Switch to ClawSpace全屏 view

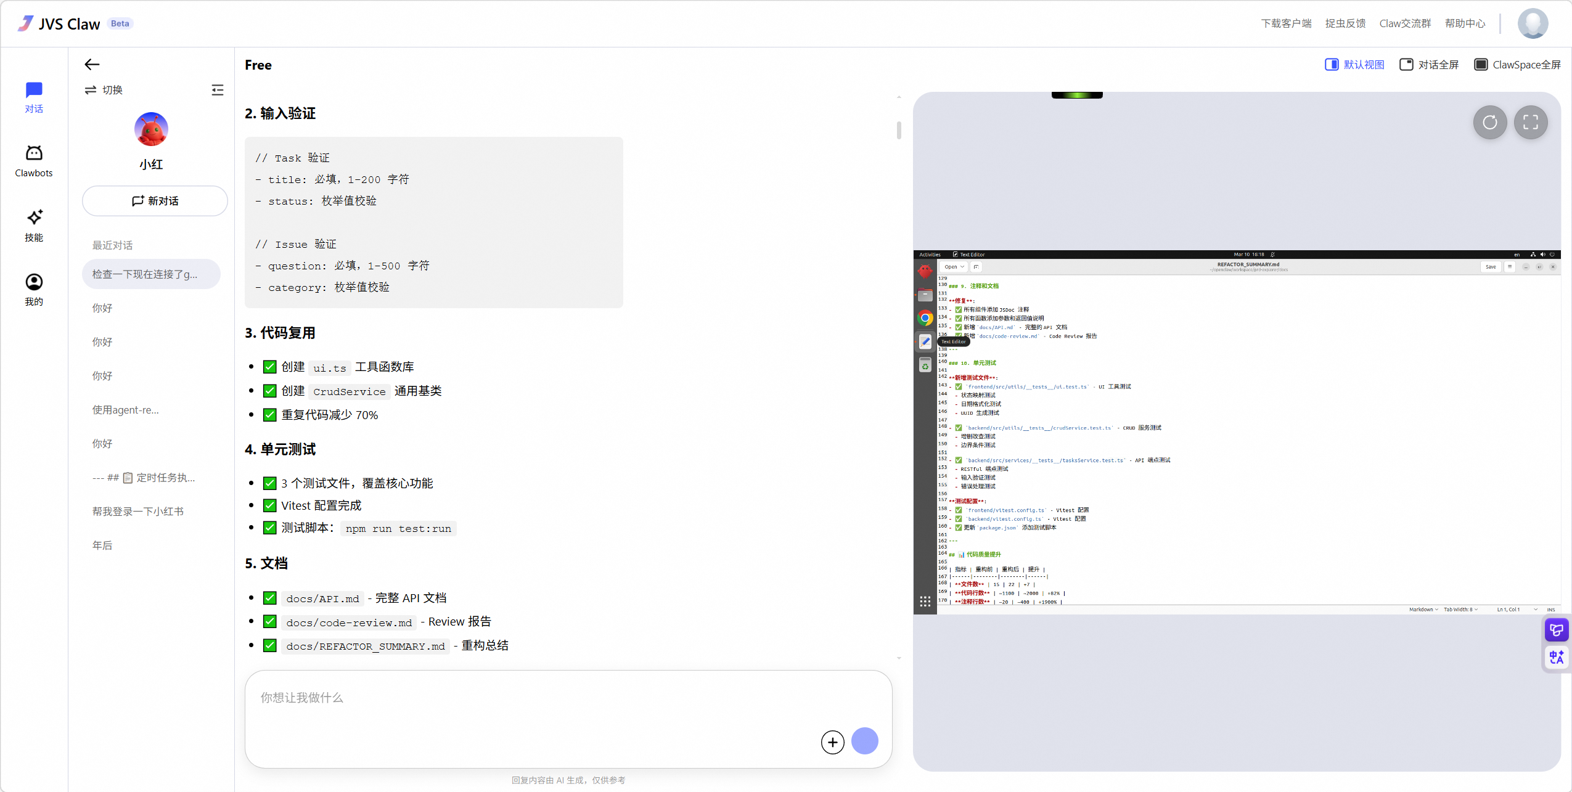[1518, 64]
